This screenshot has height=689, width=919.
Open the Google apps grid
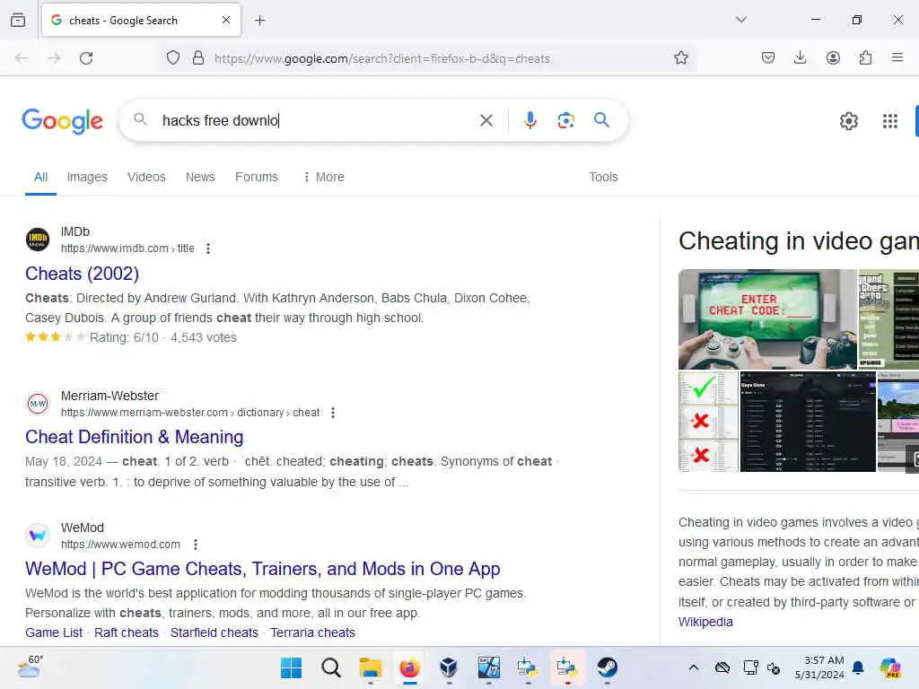(x=889, y=121)
